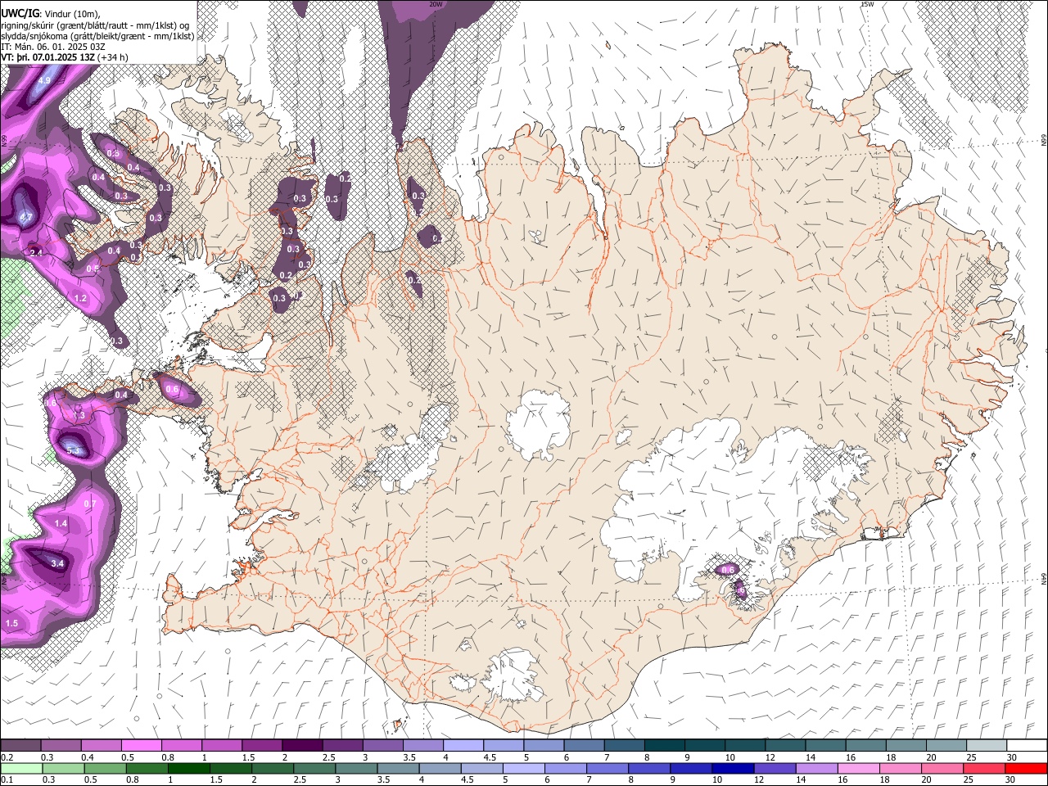Click deep blue rain swatch between 10 and 12

pyautogui.click(x=734, y=769)
